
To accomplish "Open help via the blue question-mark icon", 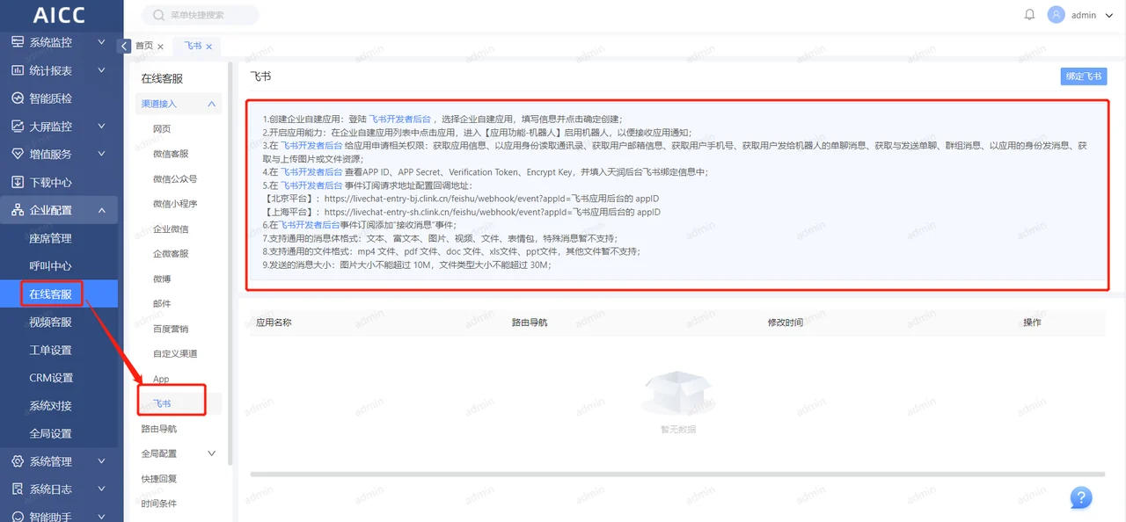I will [x=1081, y=497].
